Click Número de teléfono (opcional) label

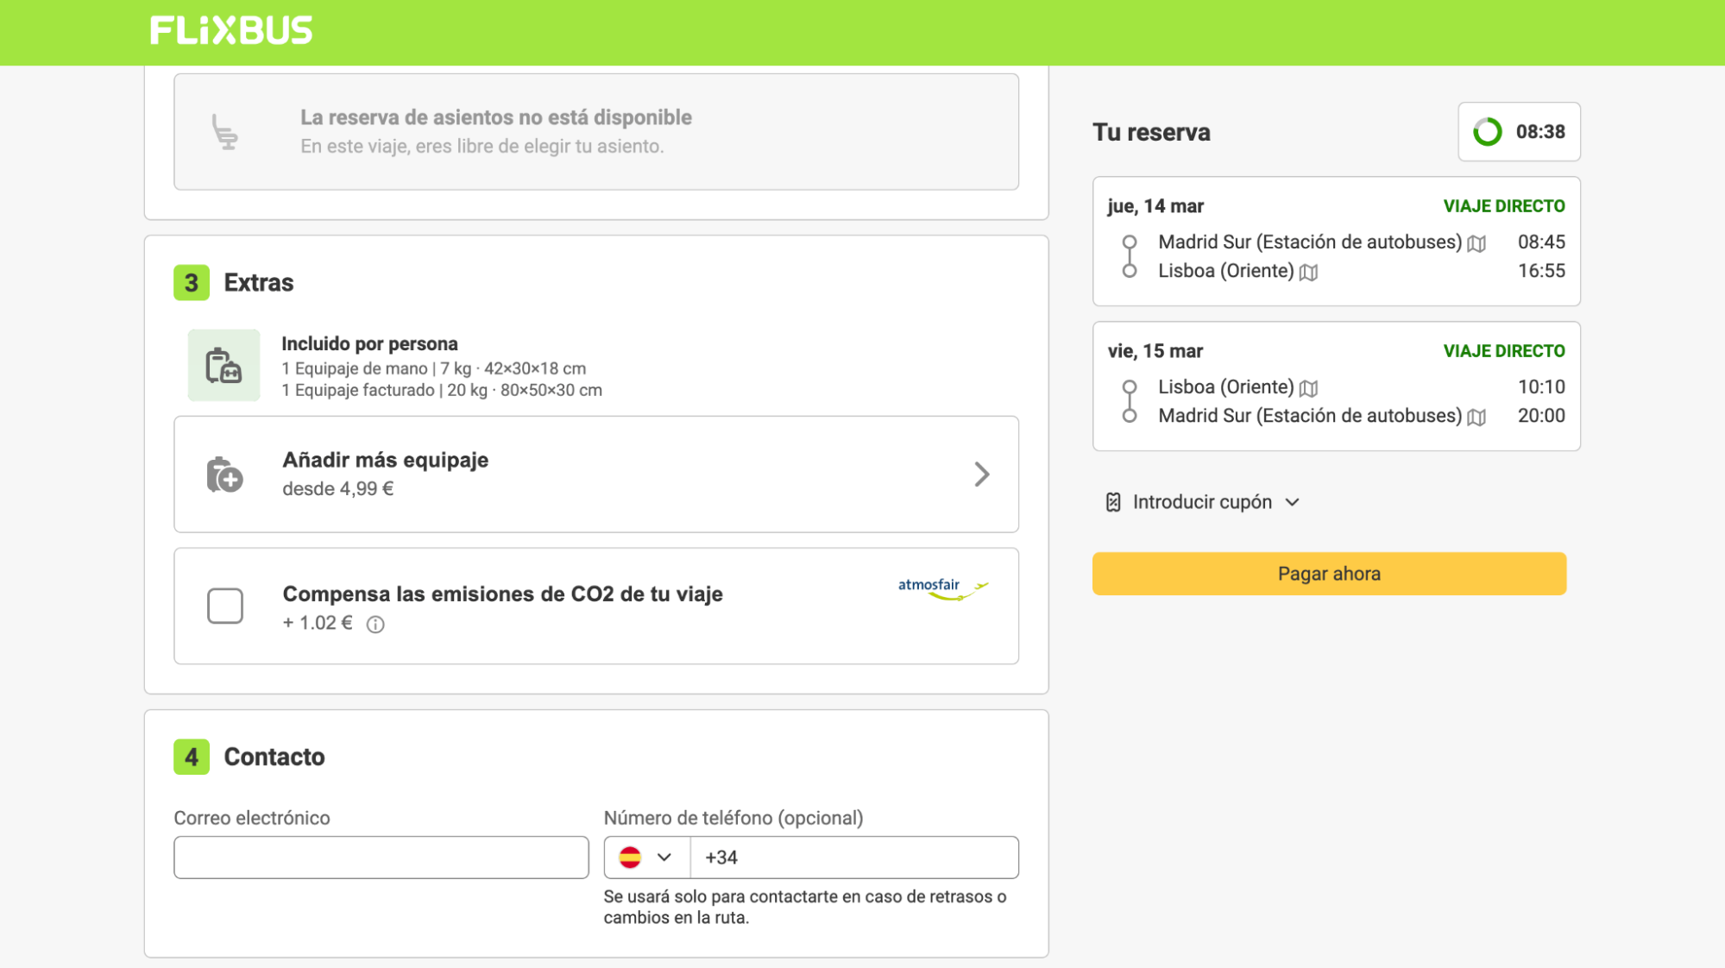733,818
